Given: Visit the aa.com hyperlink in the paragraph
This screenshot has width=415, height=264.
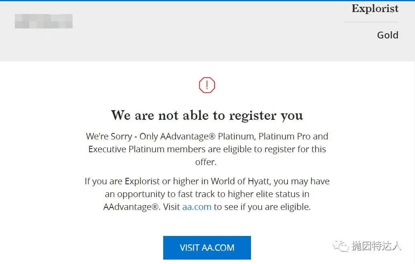Looking at the screenshot, I should 196,207.
